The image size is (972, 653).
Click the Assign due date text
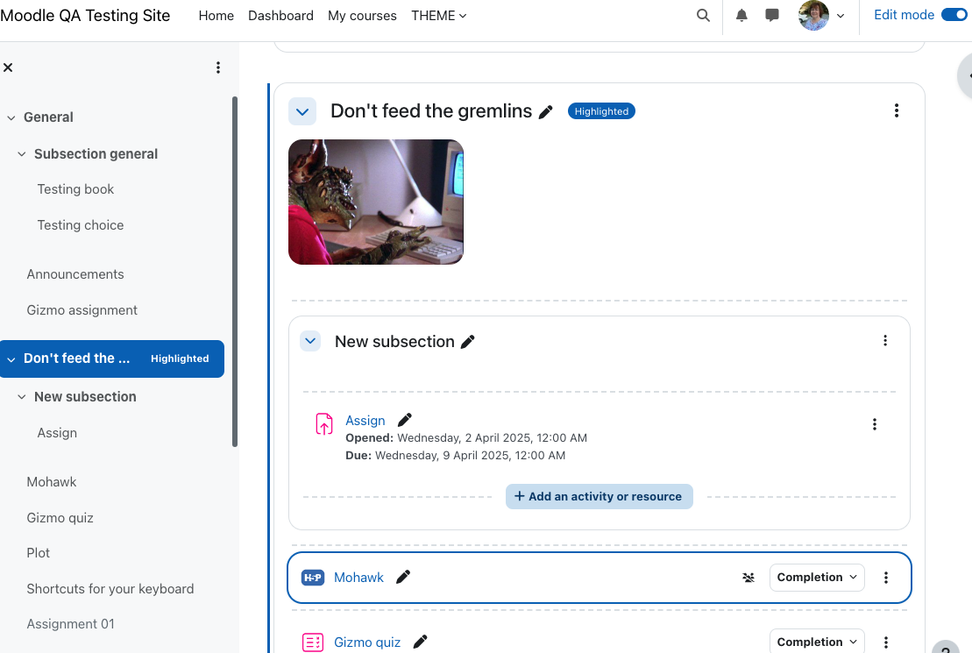pyautogui.click(x=456, y=455)
